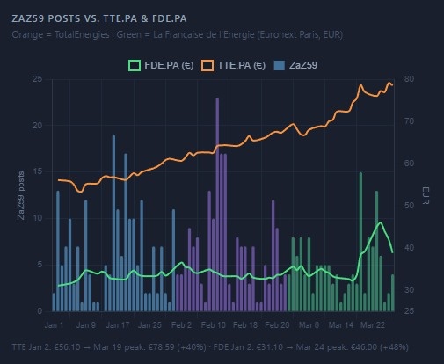Click the Mar 22 x-axis label
The image size is (444, 364).
click(x=372, y=325)
